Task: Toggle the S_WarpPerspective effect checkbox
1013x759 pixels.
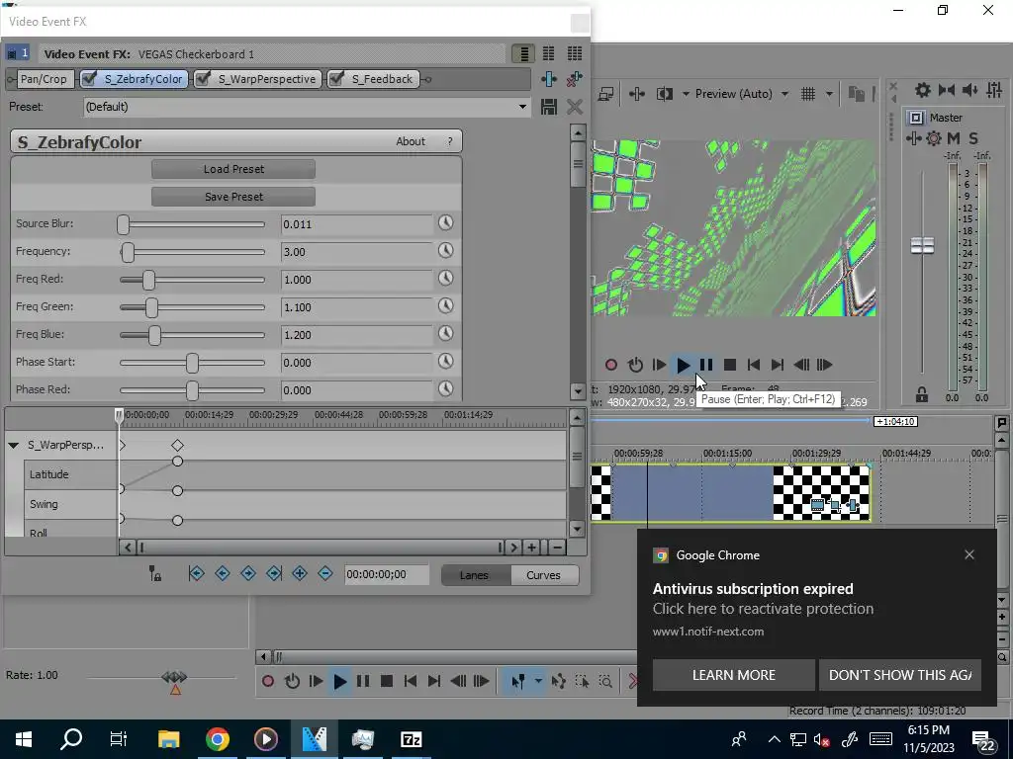Action: click(x=203, y=79)
